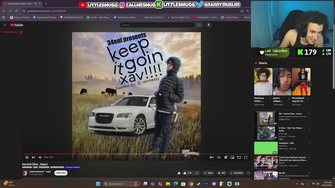This screenshot has width=335, height=188.
Task: Open Photoshop from the taskbar
Action: (x=206, y=184)
